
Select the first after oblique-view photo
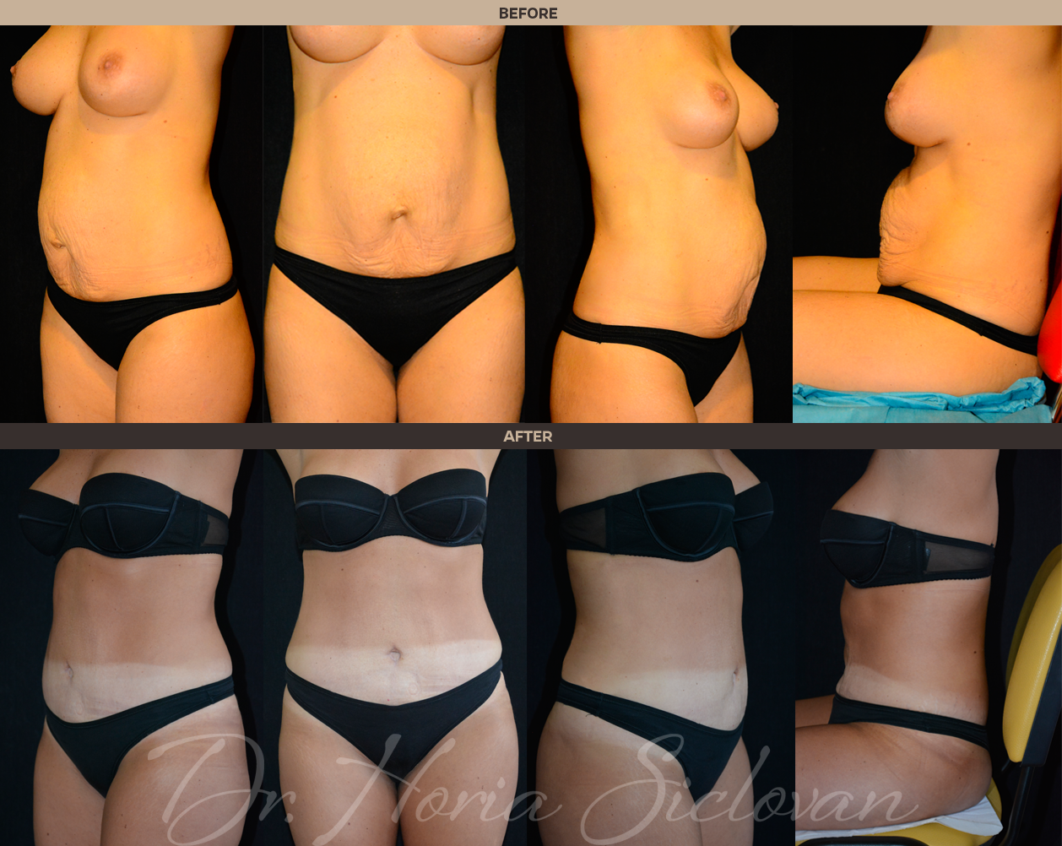click(131, 648)
